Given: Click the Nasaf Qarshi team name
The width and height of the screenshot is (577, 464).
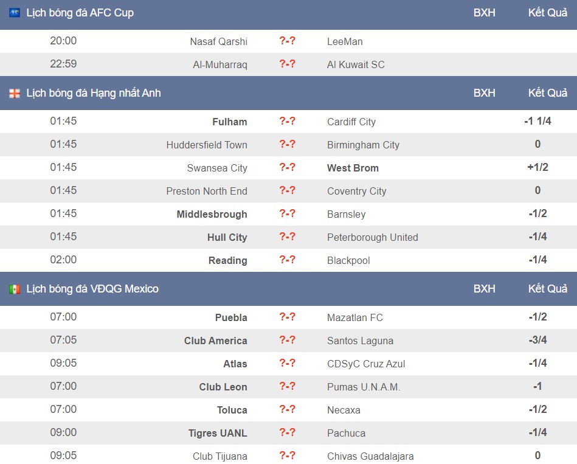Looking at the screenshot, I should tap(219, 41).
